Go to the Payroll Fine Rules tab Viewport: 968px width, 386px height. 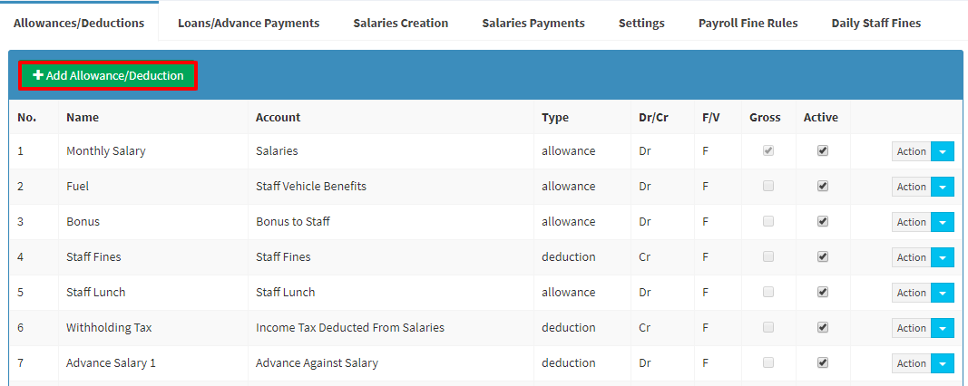click(748, 24)
